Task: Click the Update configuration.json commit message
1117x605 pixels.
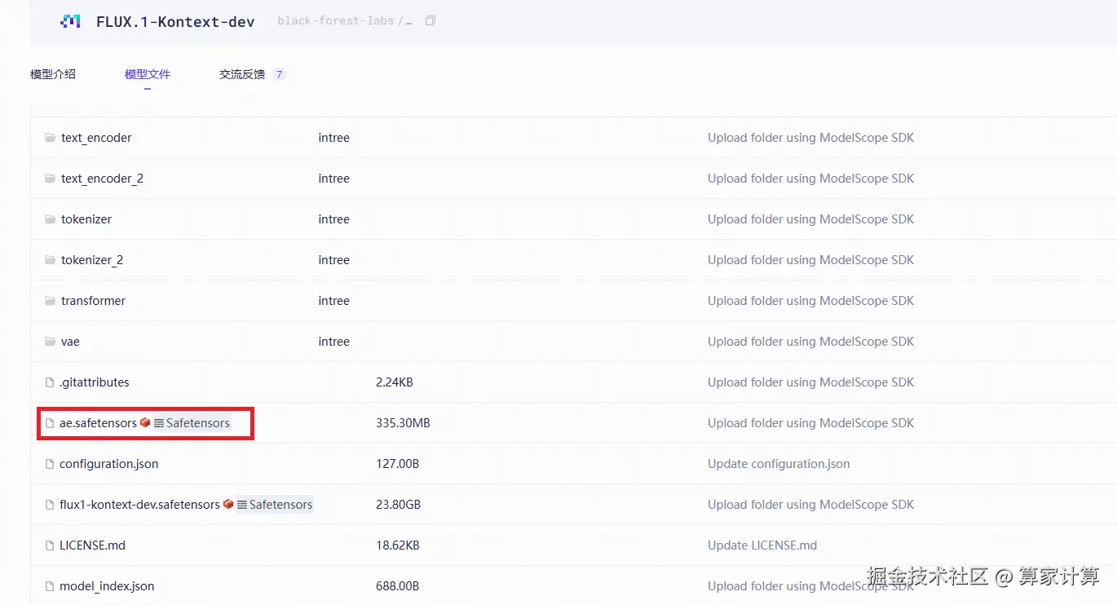Action: [779, 464]
